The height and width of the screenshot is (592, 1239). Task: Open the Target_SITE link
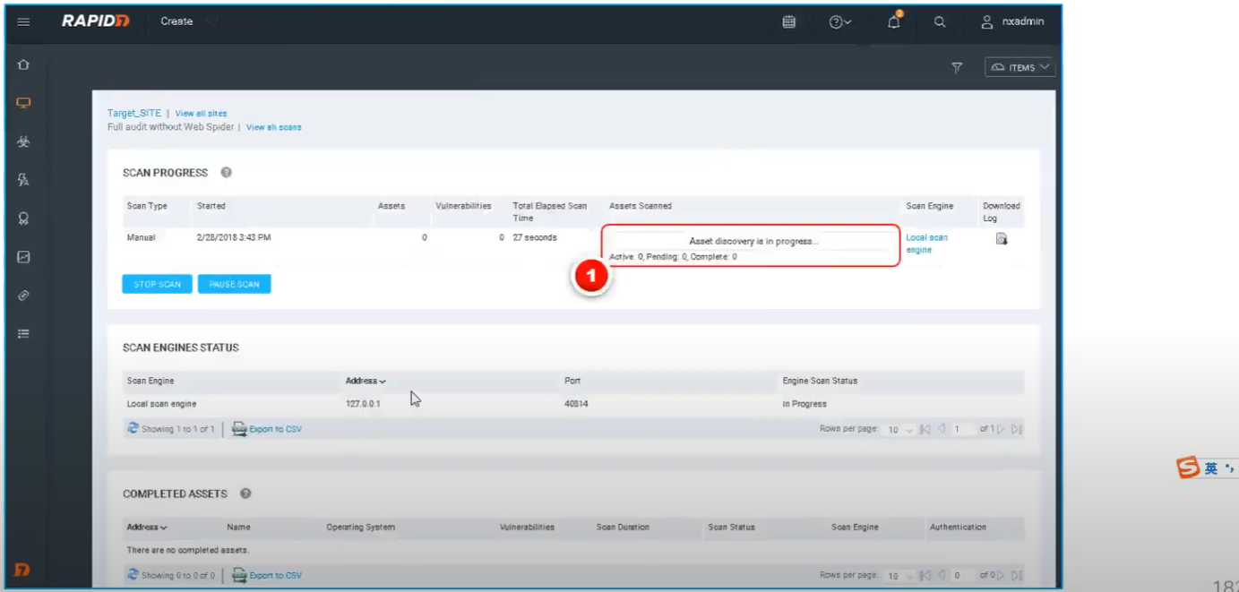click(134, 114)
